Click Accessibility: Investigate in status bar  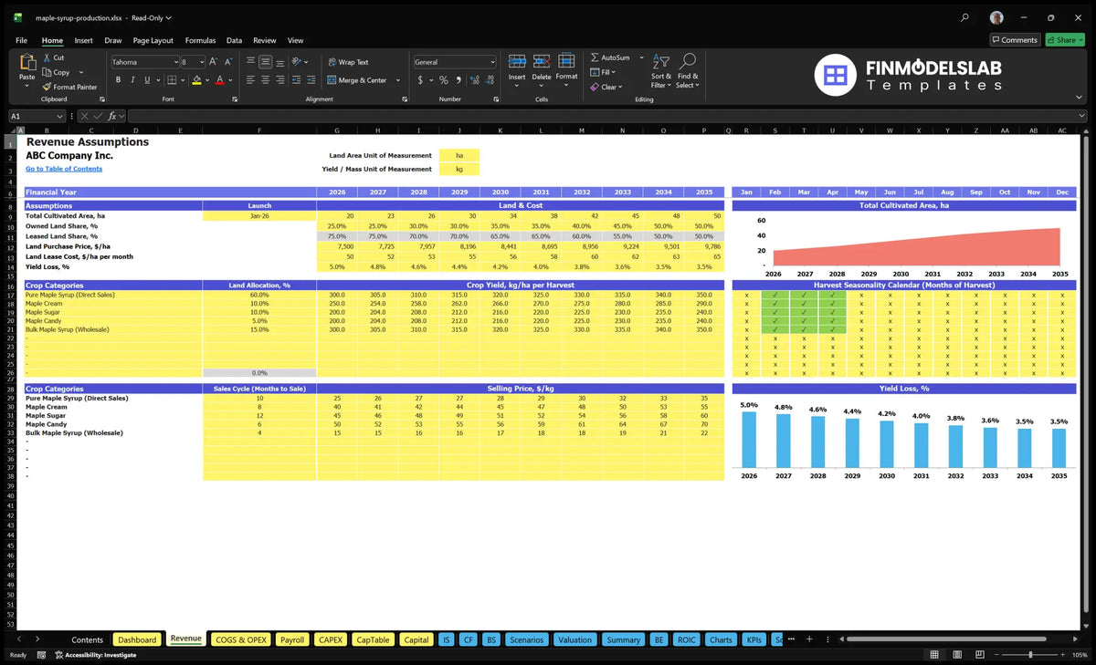pos(95,655)
